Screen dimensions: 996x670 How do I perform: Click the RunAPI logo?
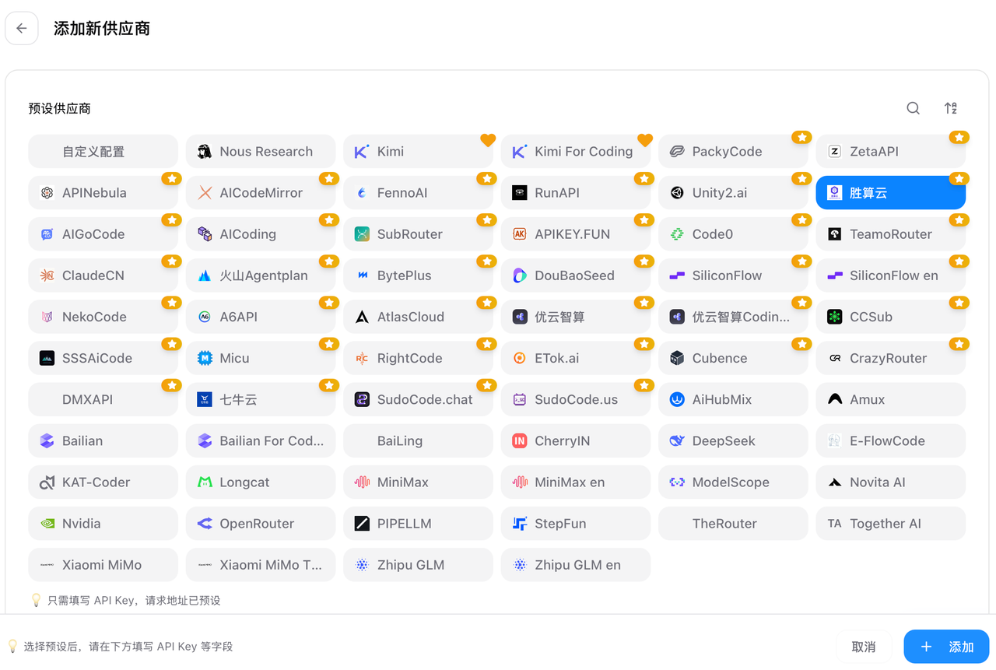click(x=520, y=193)
